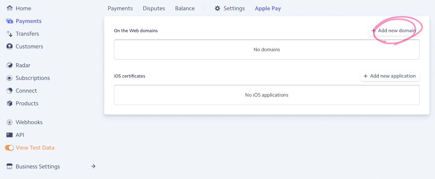Open Radar via its sidebar icon
The height and width of the screenshot is (179, 435).
pos(10,65)
